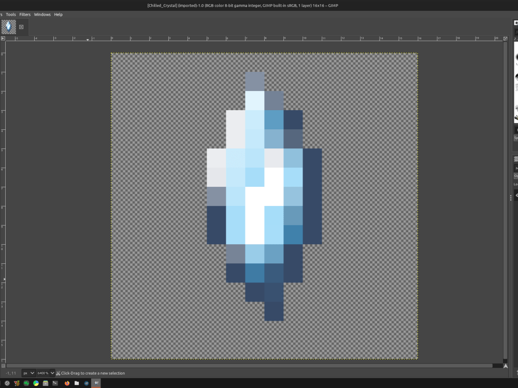Click the scissors selection icon in the status bar
This screenshot has height=388, width=518.
coord(59,372)
